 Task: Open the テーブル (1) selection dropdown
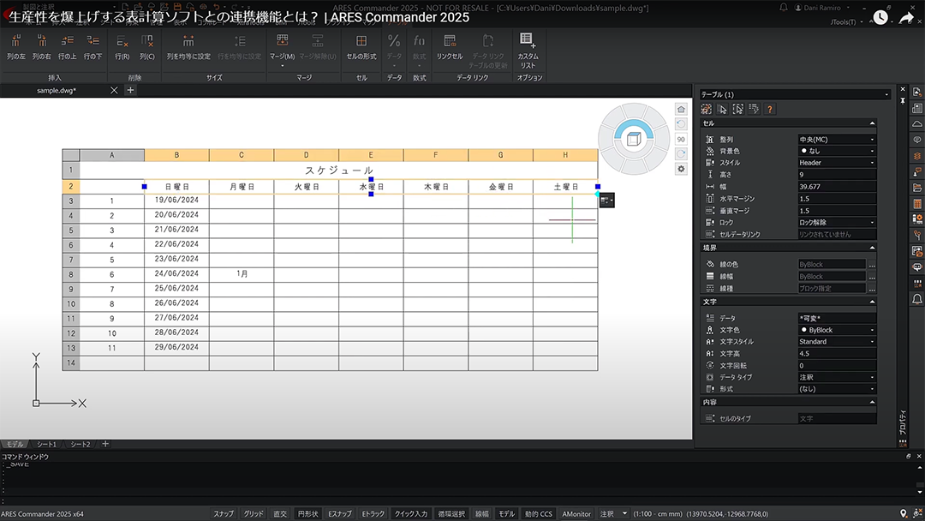795,94
